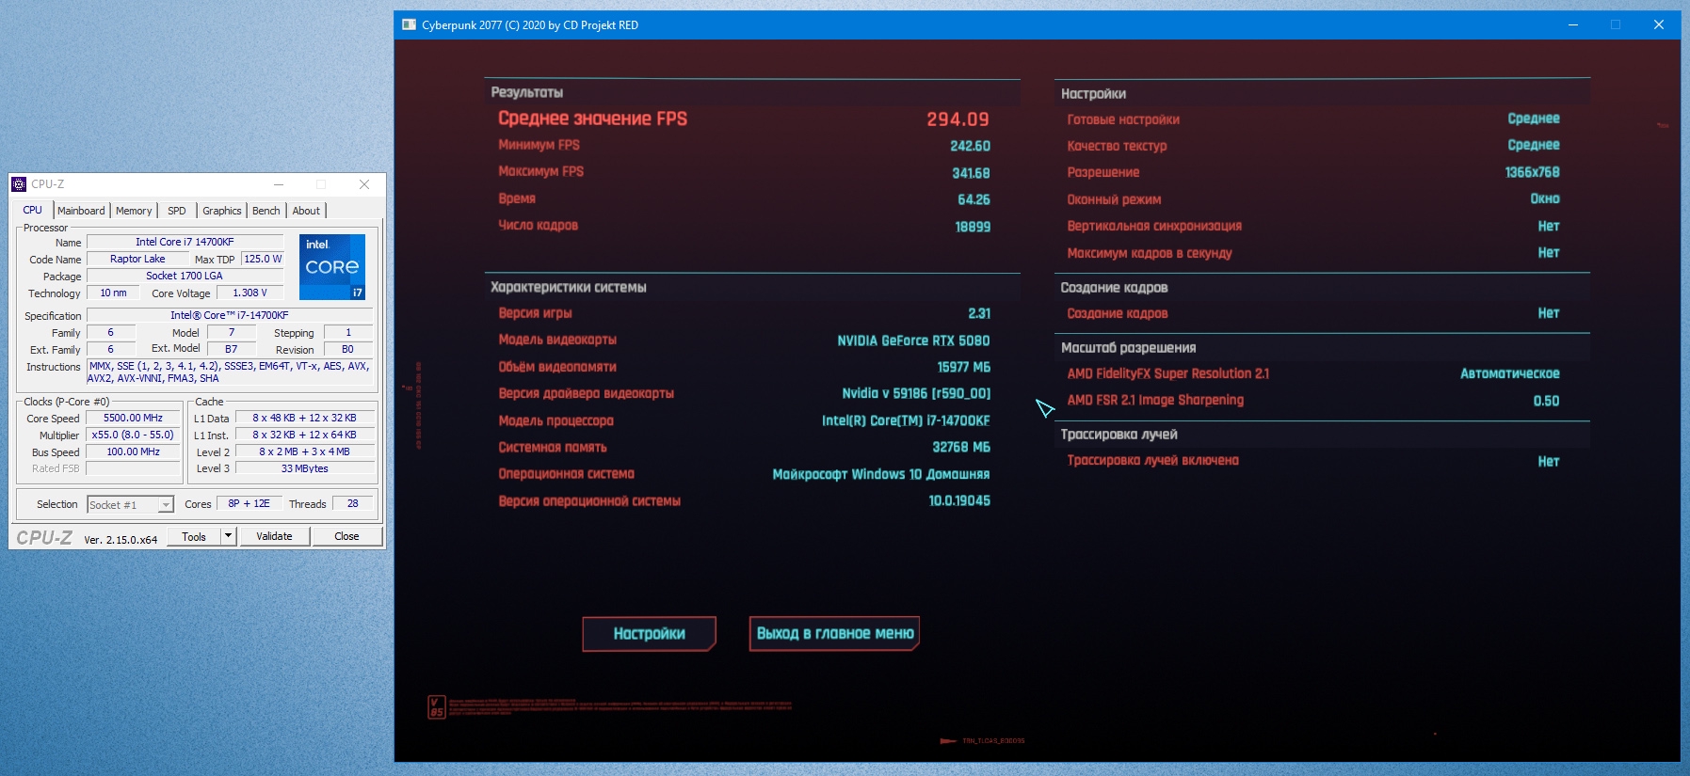This screenshot has height=776, width=1690.
Task: Open the Socket #1 selection dropdown
Action: pyautogui.click(x=131, y=505)
